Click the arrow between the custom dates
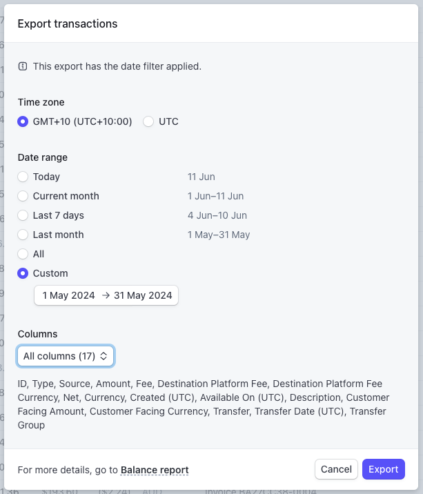 106,295
